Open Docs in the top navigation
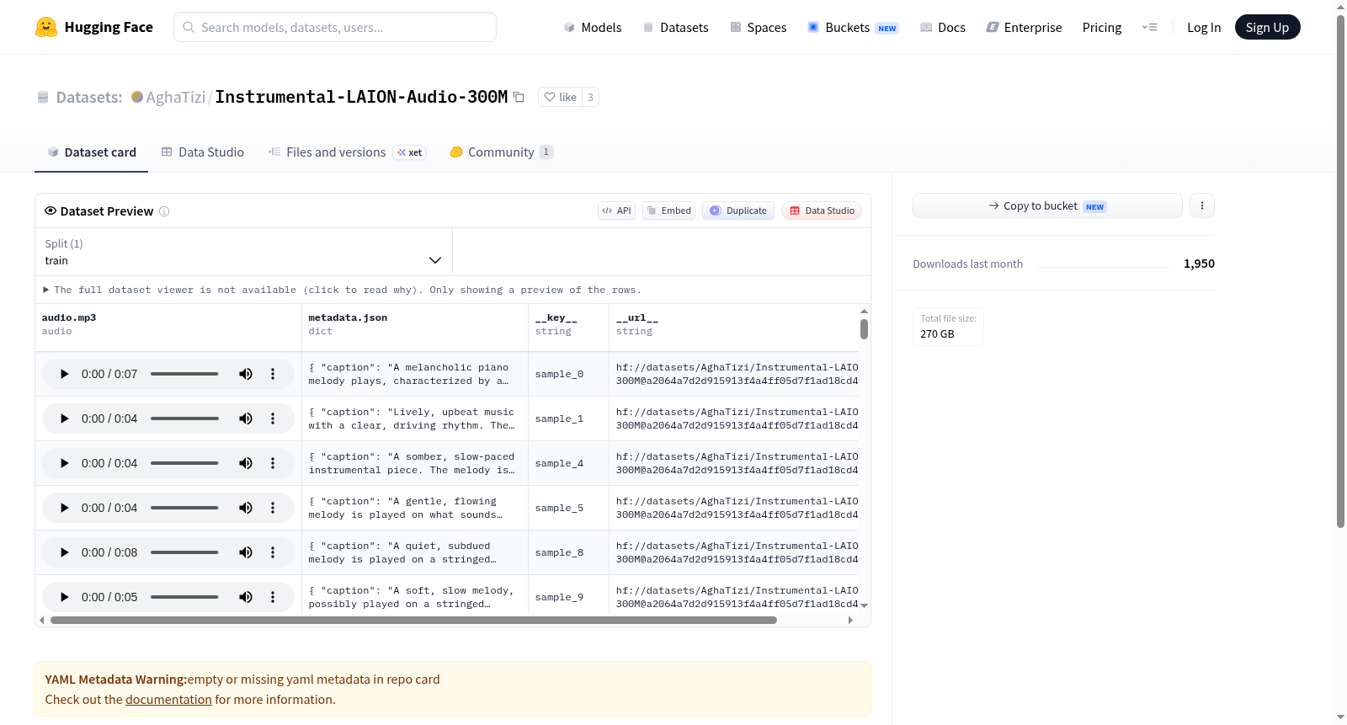This screenshot has width=1347, height=725. coord(943,27)
